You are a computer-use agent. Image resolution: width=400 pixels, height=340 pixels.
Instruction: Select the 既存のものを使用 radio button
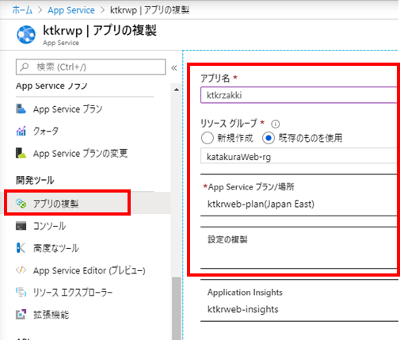269,138
